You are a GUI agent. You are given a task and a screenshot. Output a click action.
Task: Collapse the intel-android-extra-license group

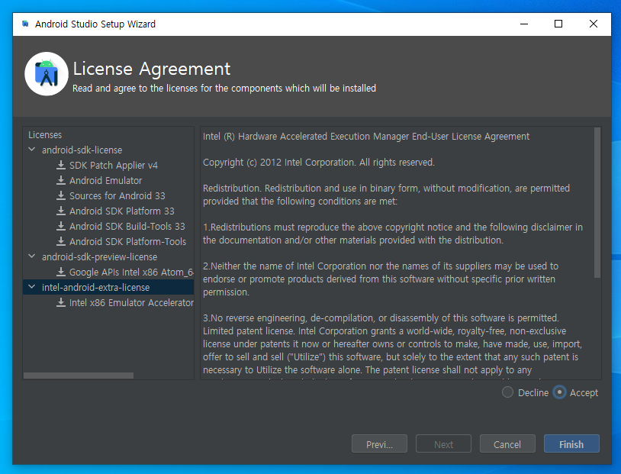[32, 287]
